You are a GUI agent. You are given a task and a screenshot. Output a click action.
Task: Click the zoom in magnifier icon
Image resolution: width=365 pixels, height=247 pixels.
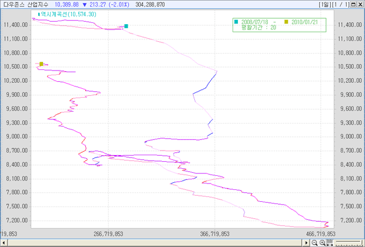click(x=322, y=242)
